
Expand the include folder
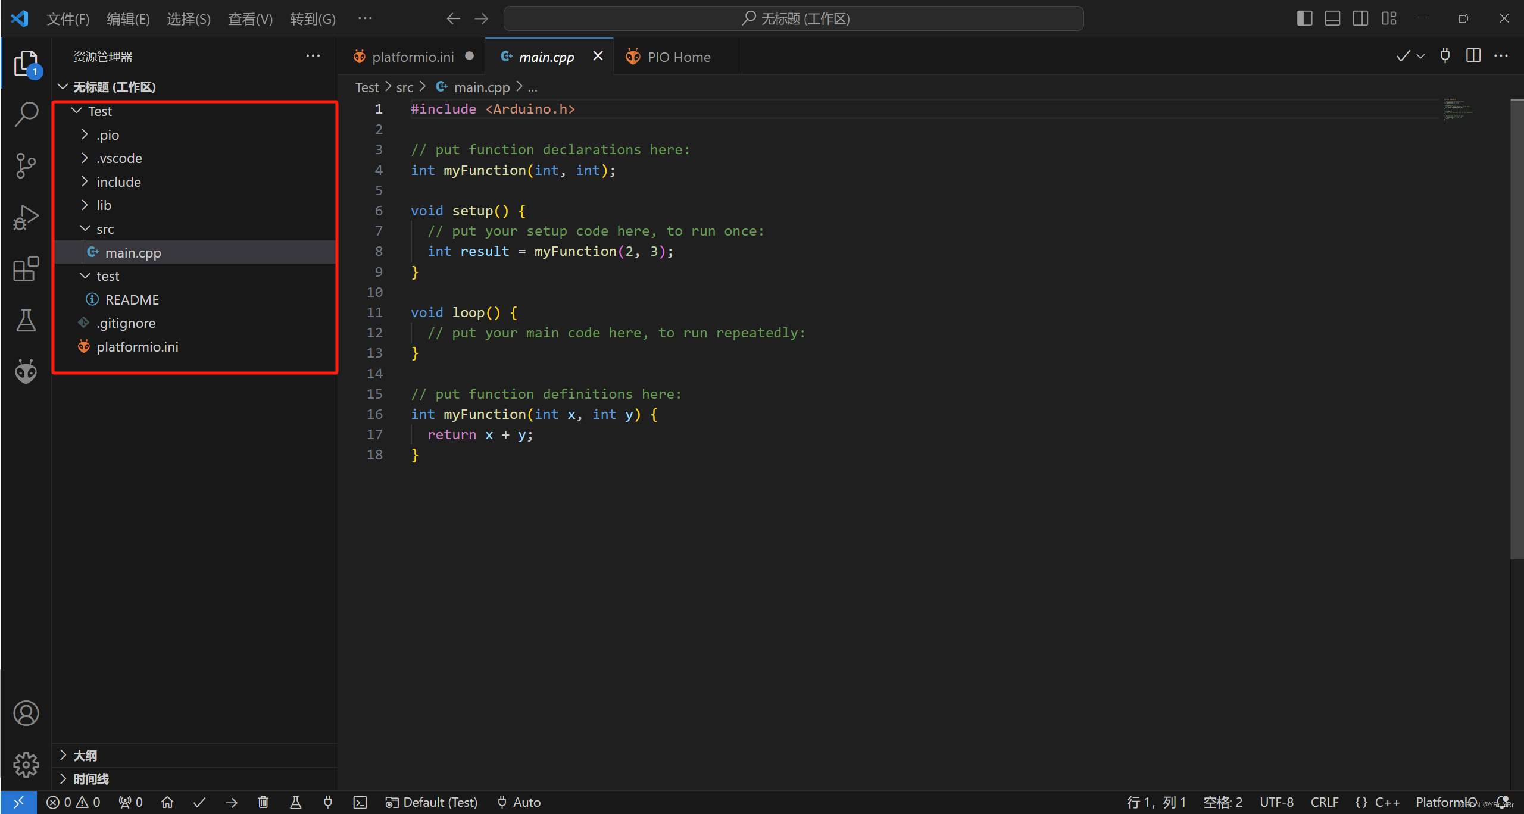click(118, 182)
